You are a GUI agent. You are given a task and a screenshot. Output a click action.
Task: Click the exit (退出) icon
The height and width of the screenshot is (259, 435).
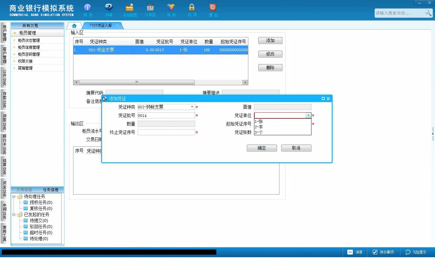[213, 10]
